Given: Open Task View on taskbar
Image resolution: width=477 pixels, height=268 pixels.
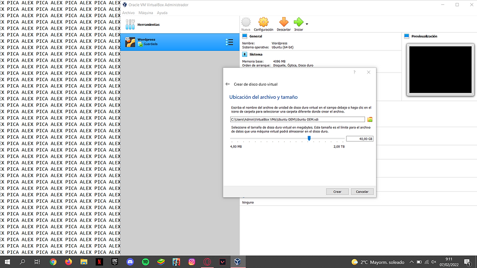Looking at the screenshot, I should [x=37, y=262].
